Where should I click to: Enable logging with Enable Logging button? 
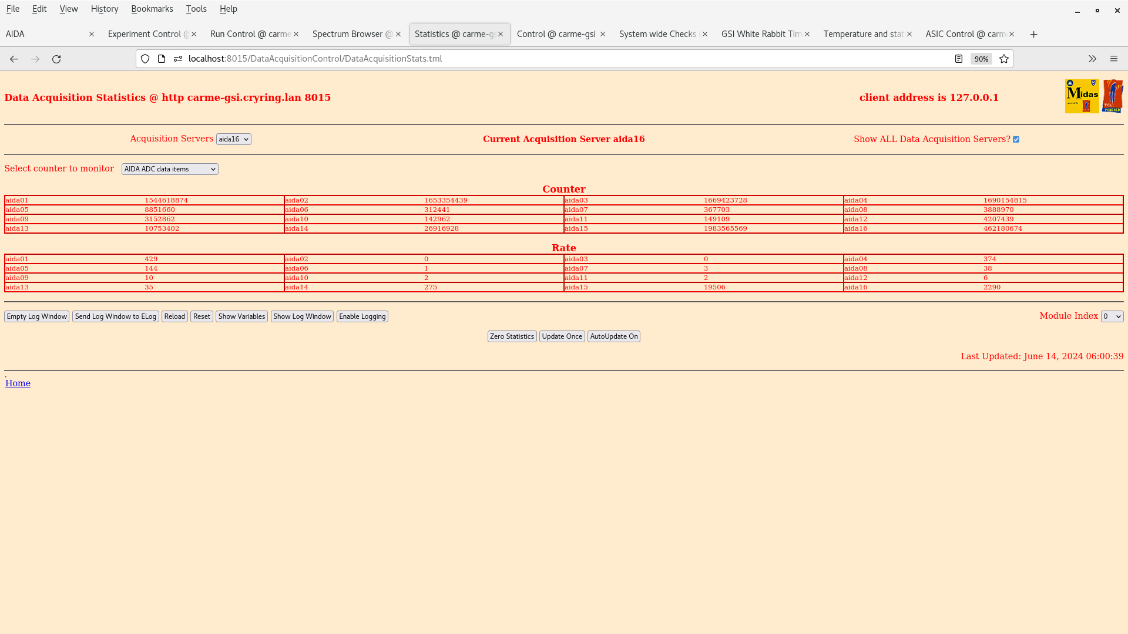click(x=362, y=316)
